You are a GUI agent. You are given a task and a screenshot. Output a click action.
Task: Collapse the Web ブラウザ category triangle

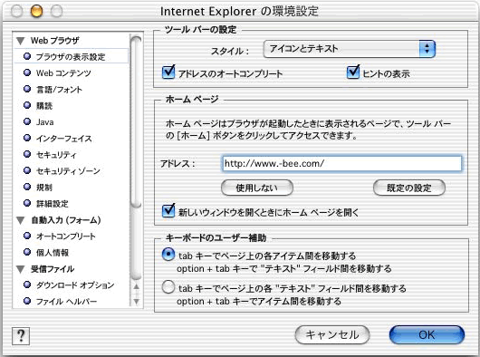point(21,41)
